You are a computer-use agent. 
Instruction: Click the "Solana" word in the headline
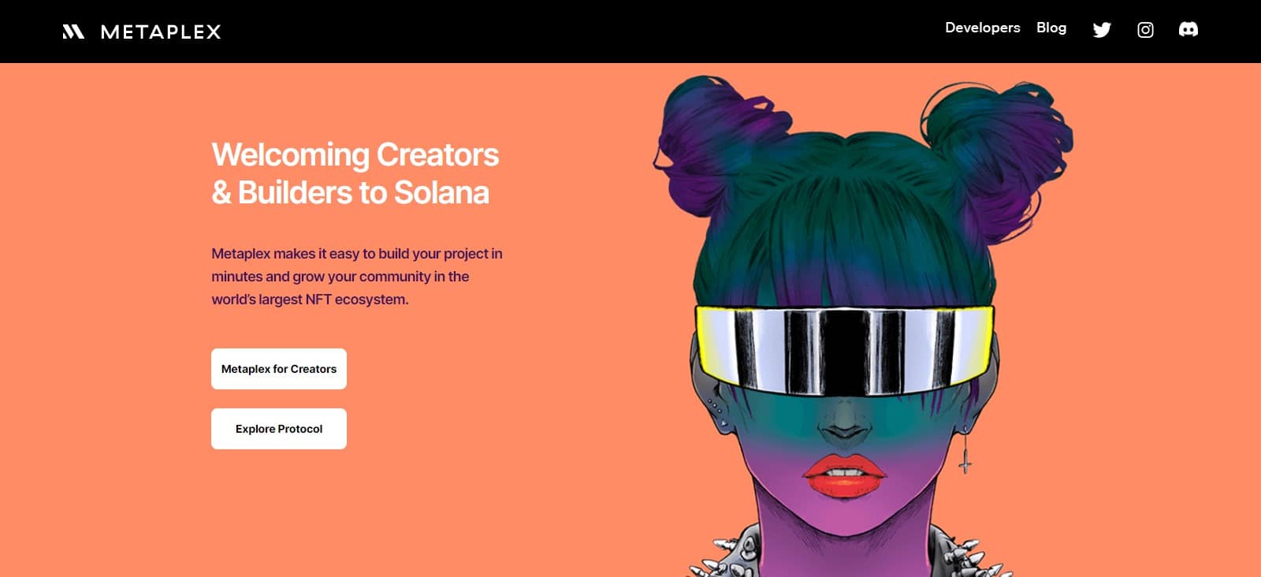tap(441, 192)
